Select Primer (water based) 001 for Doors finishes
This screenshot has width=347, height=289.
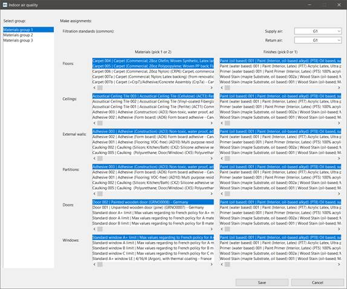[x=280, y=213]
